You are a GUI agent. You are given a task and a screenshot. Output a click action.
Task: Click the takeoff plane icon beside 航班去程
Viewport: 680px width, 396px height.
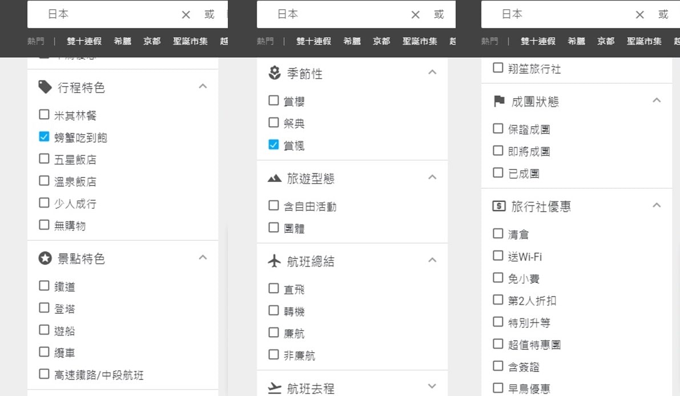pyautogui.click(x=275, y=388)
